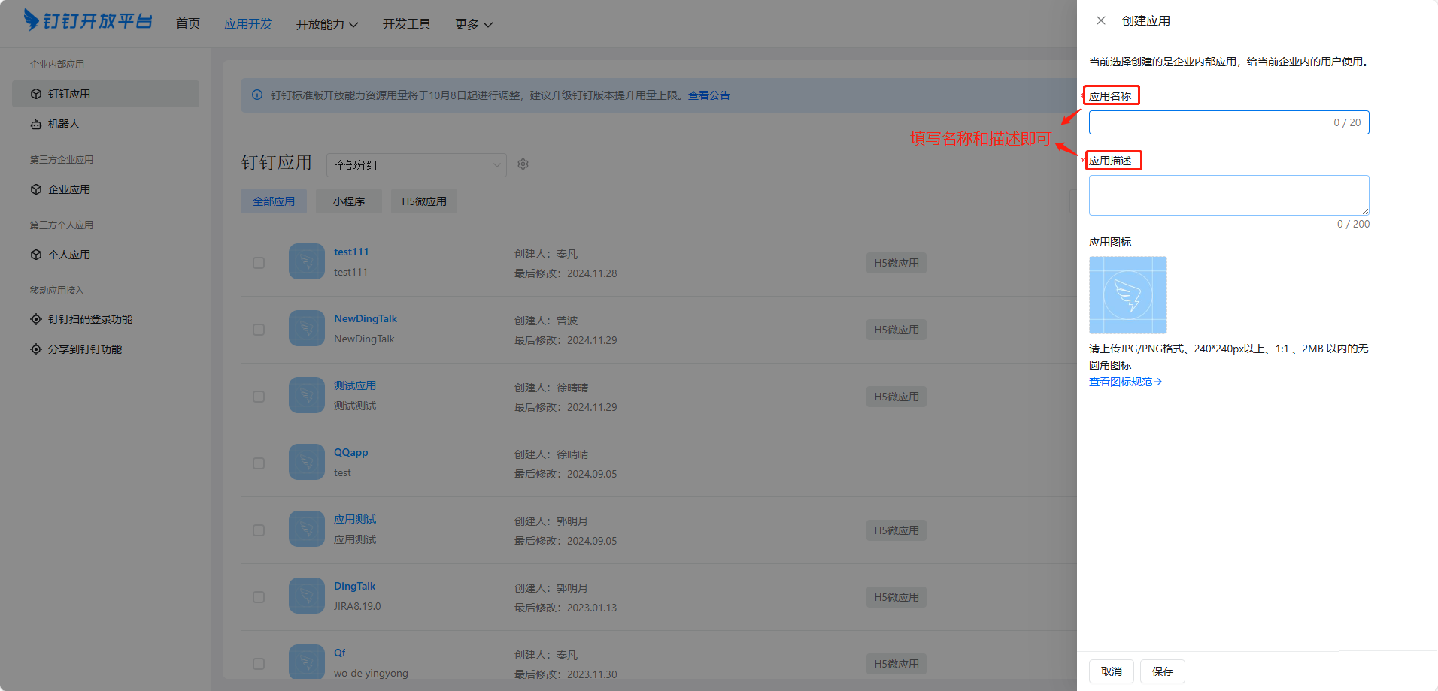Screen dimensions: 1438x691
Task: Open the 全部分组 group dropdown
Action: click(416, 165)
